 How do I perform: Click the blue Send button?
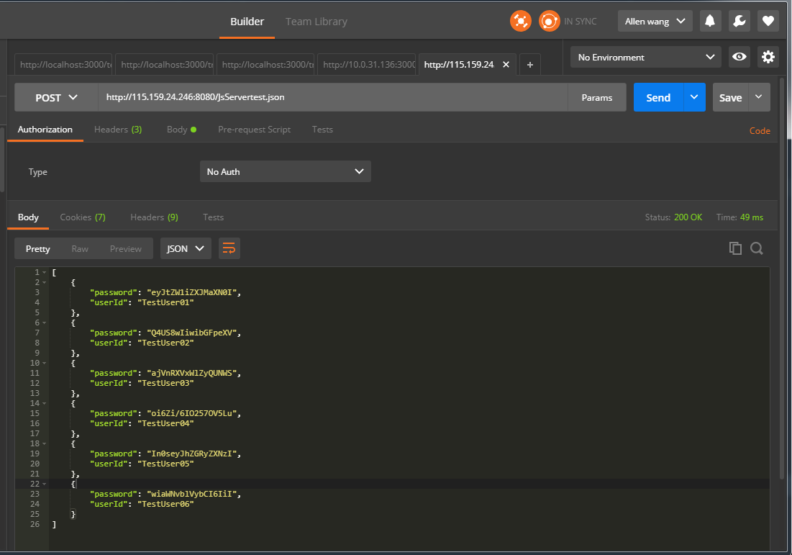click(659, 97)
